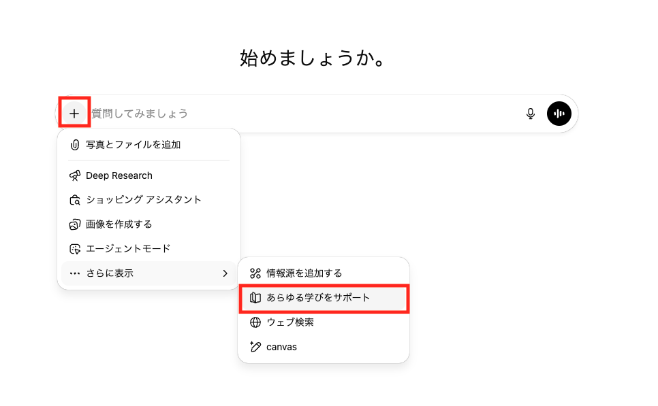The width and height of the screenshot is (658, 406).
Task: Start voice mode with the waveform button
Action: click(559, 114)
